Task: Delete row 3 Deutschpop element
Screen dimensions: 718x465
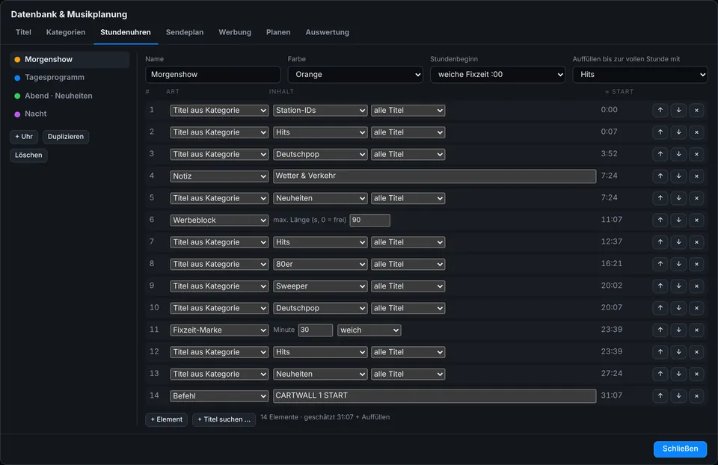Action: (x=696, y=154)
